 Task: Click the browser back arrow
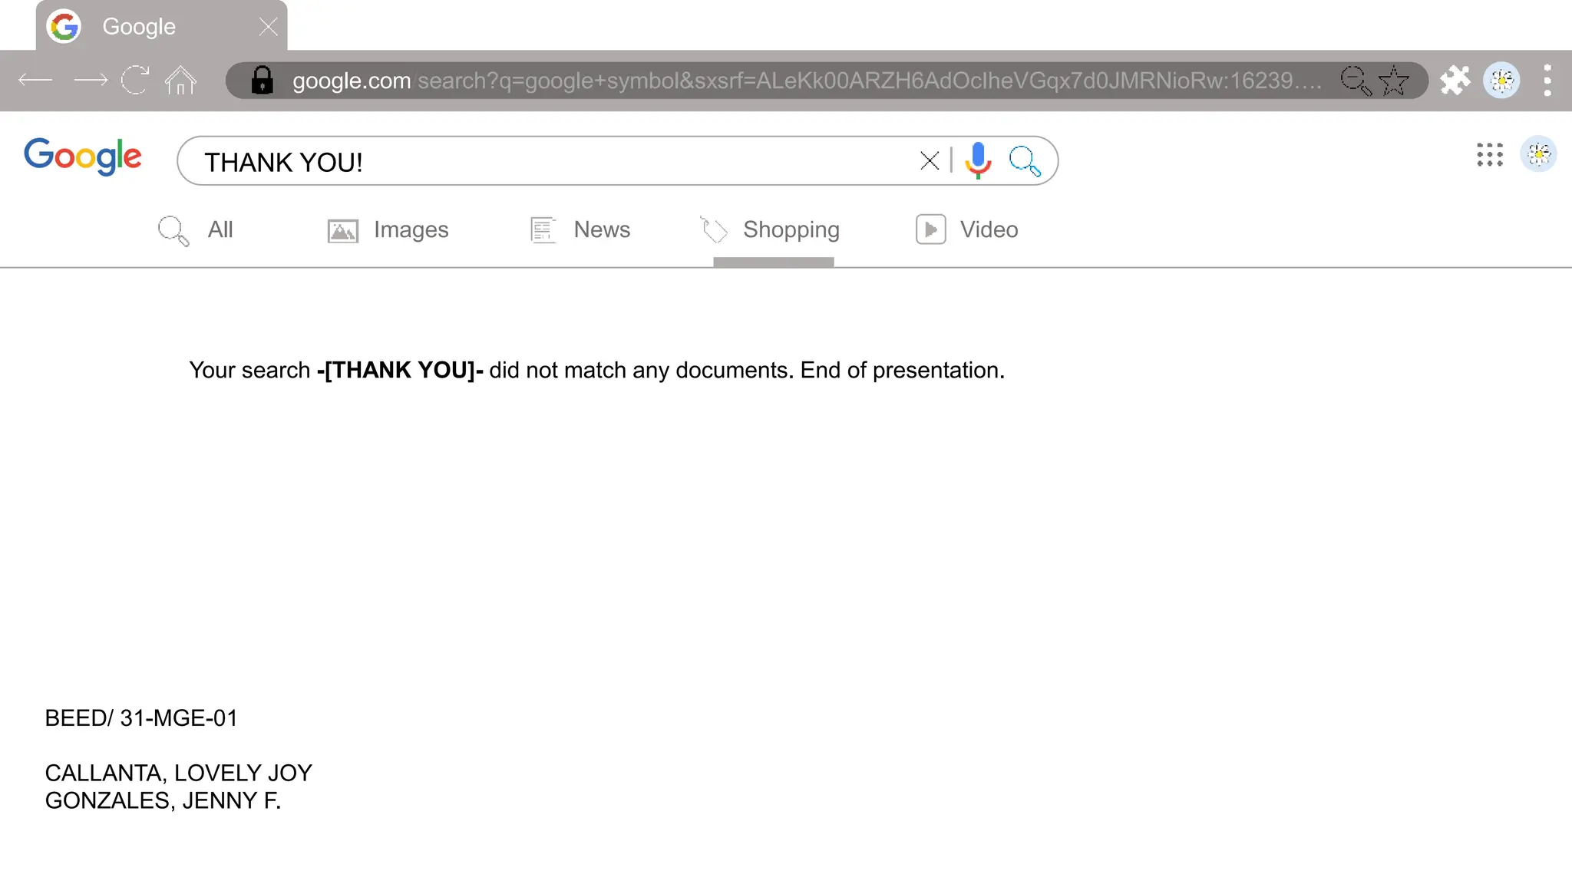35,80
